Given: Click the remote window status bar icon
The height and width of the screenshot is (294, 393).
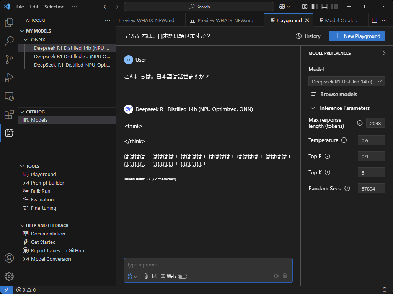Looking at the screenshot, I should coord(7,290).
